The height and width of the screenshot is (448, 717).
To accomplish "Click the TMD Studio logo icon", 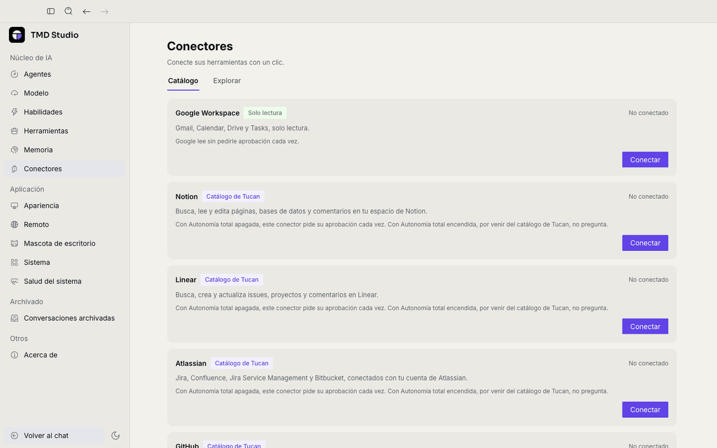I will 17,35.
